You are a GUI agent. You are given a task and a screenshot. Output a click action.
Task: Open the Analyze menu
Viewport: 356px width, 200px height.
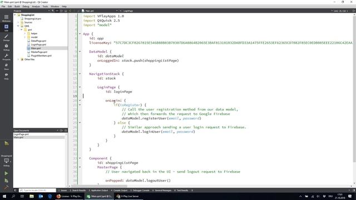click(x=36, y=6)
